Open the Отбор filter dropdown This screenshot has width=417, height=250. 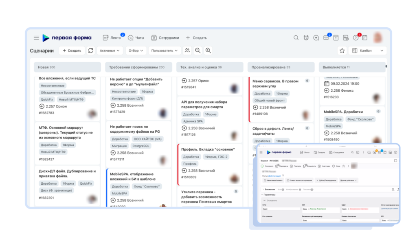[x=136, y=50]
